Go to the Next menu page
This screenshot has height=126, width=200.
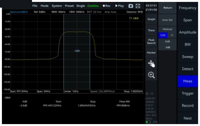188,118
